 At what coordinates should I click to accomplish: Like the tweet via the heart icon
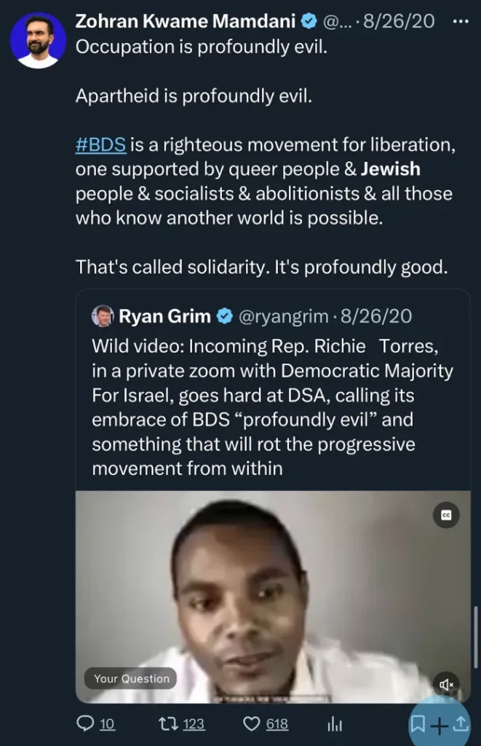pos(252,724)
